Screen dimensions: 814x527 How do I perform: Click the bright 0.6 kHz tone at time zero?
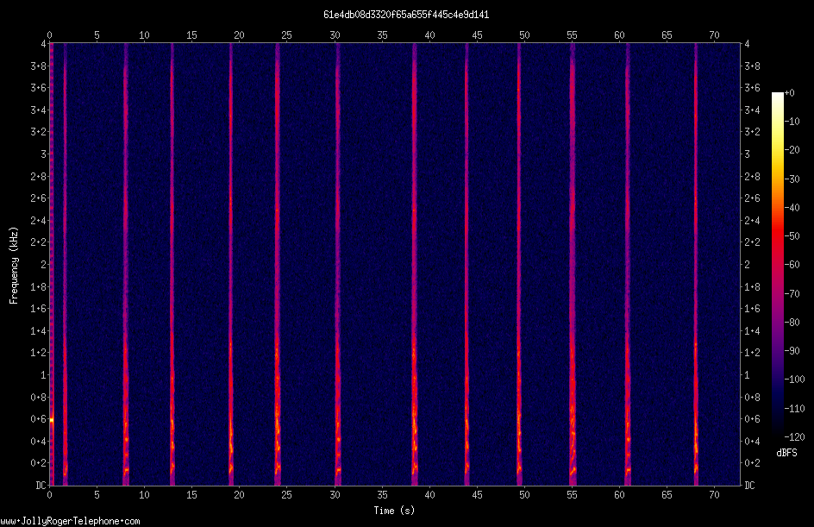tap(52, 420)
